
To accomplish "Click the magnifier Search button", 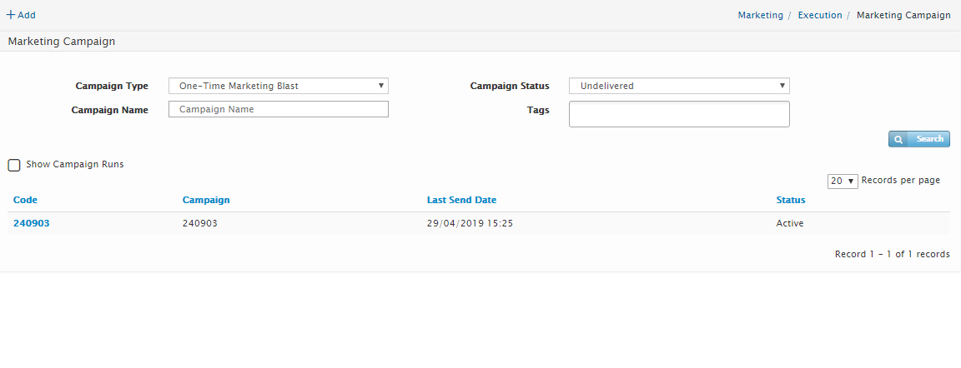I will [918, 139].
